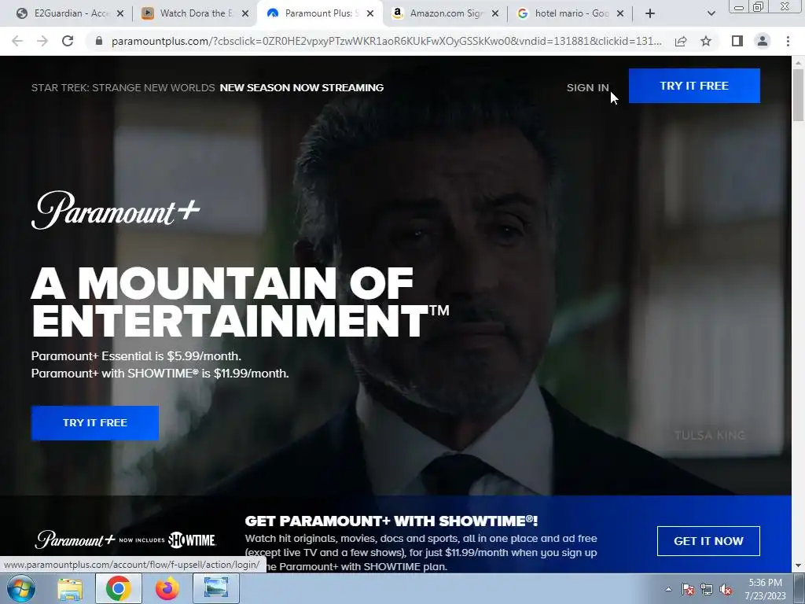
Task: Expand the tab search dropdown arrow
Action: [x=711, y=13]
